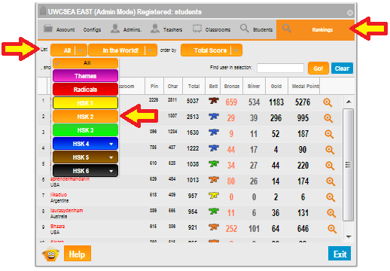Choose HSK 2 from the list menu

pyautogui.click(x=85, y=117)
